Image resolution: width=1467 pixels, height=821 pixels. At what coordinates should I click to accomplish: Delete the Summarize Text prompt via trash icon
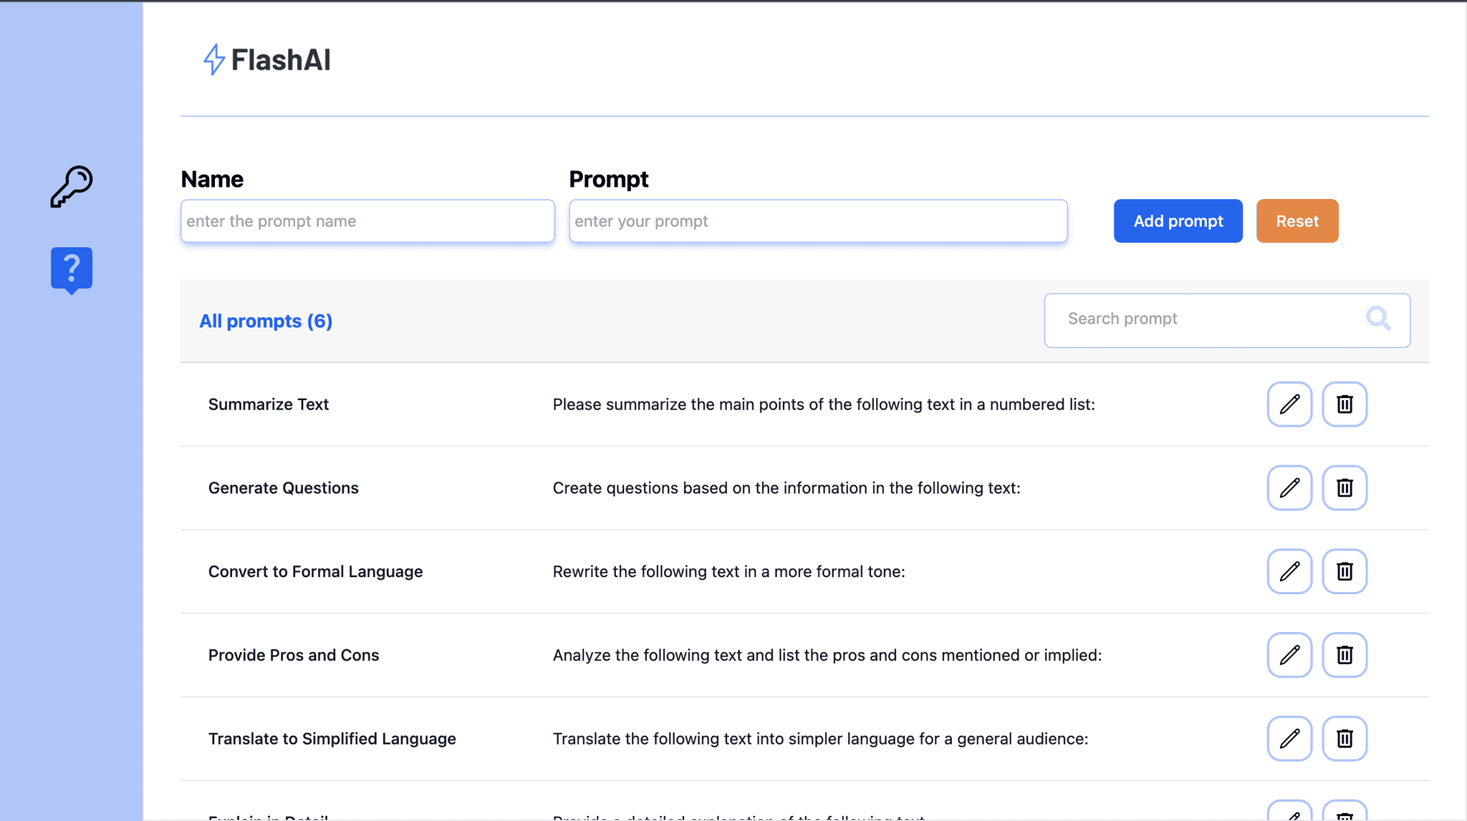point(1345,404)
